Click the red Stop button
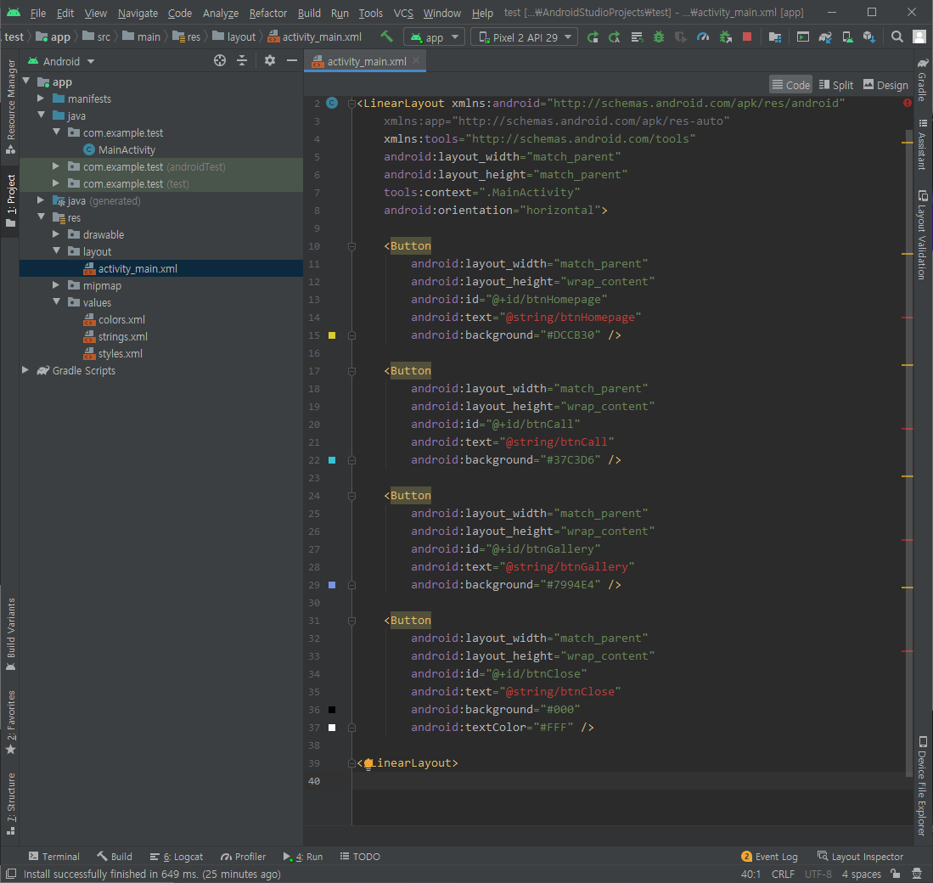This screenshot has width=933, height=883. click(x=747, y=37)
